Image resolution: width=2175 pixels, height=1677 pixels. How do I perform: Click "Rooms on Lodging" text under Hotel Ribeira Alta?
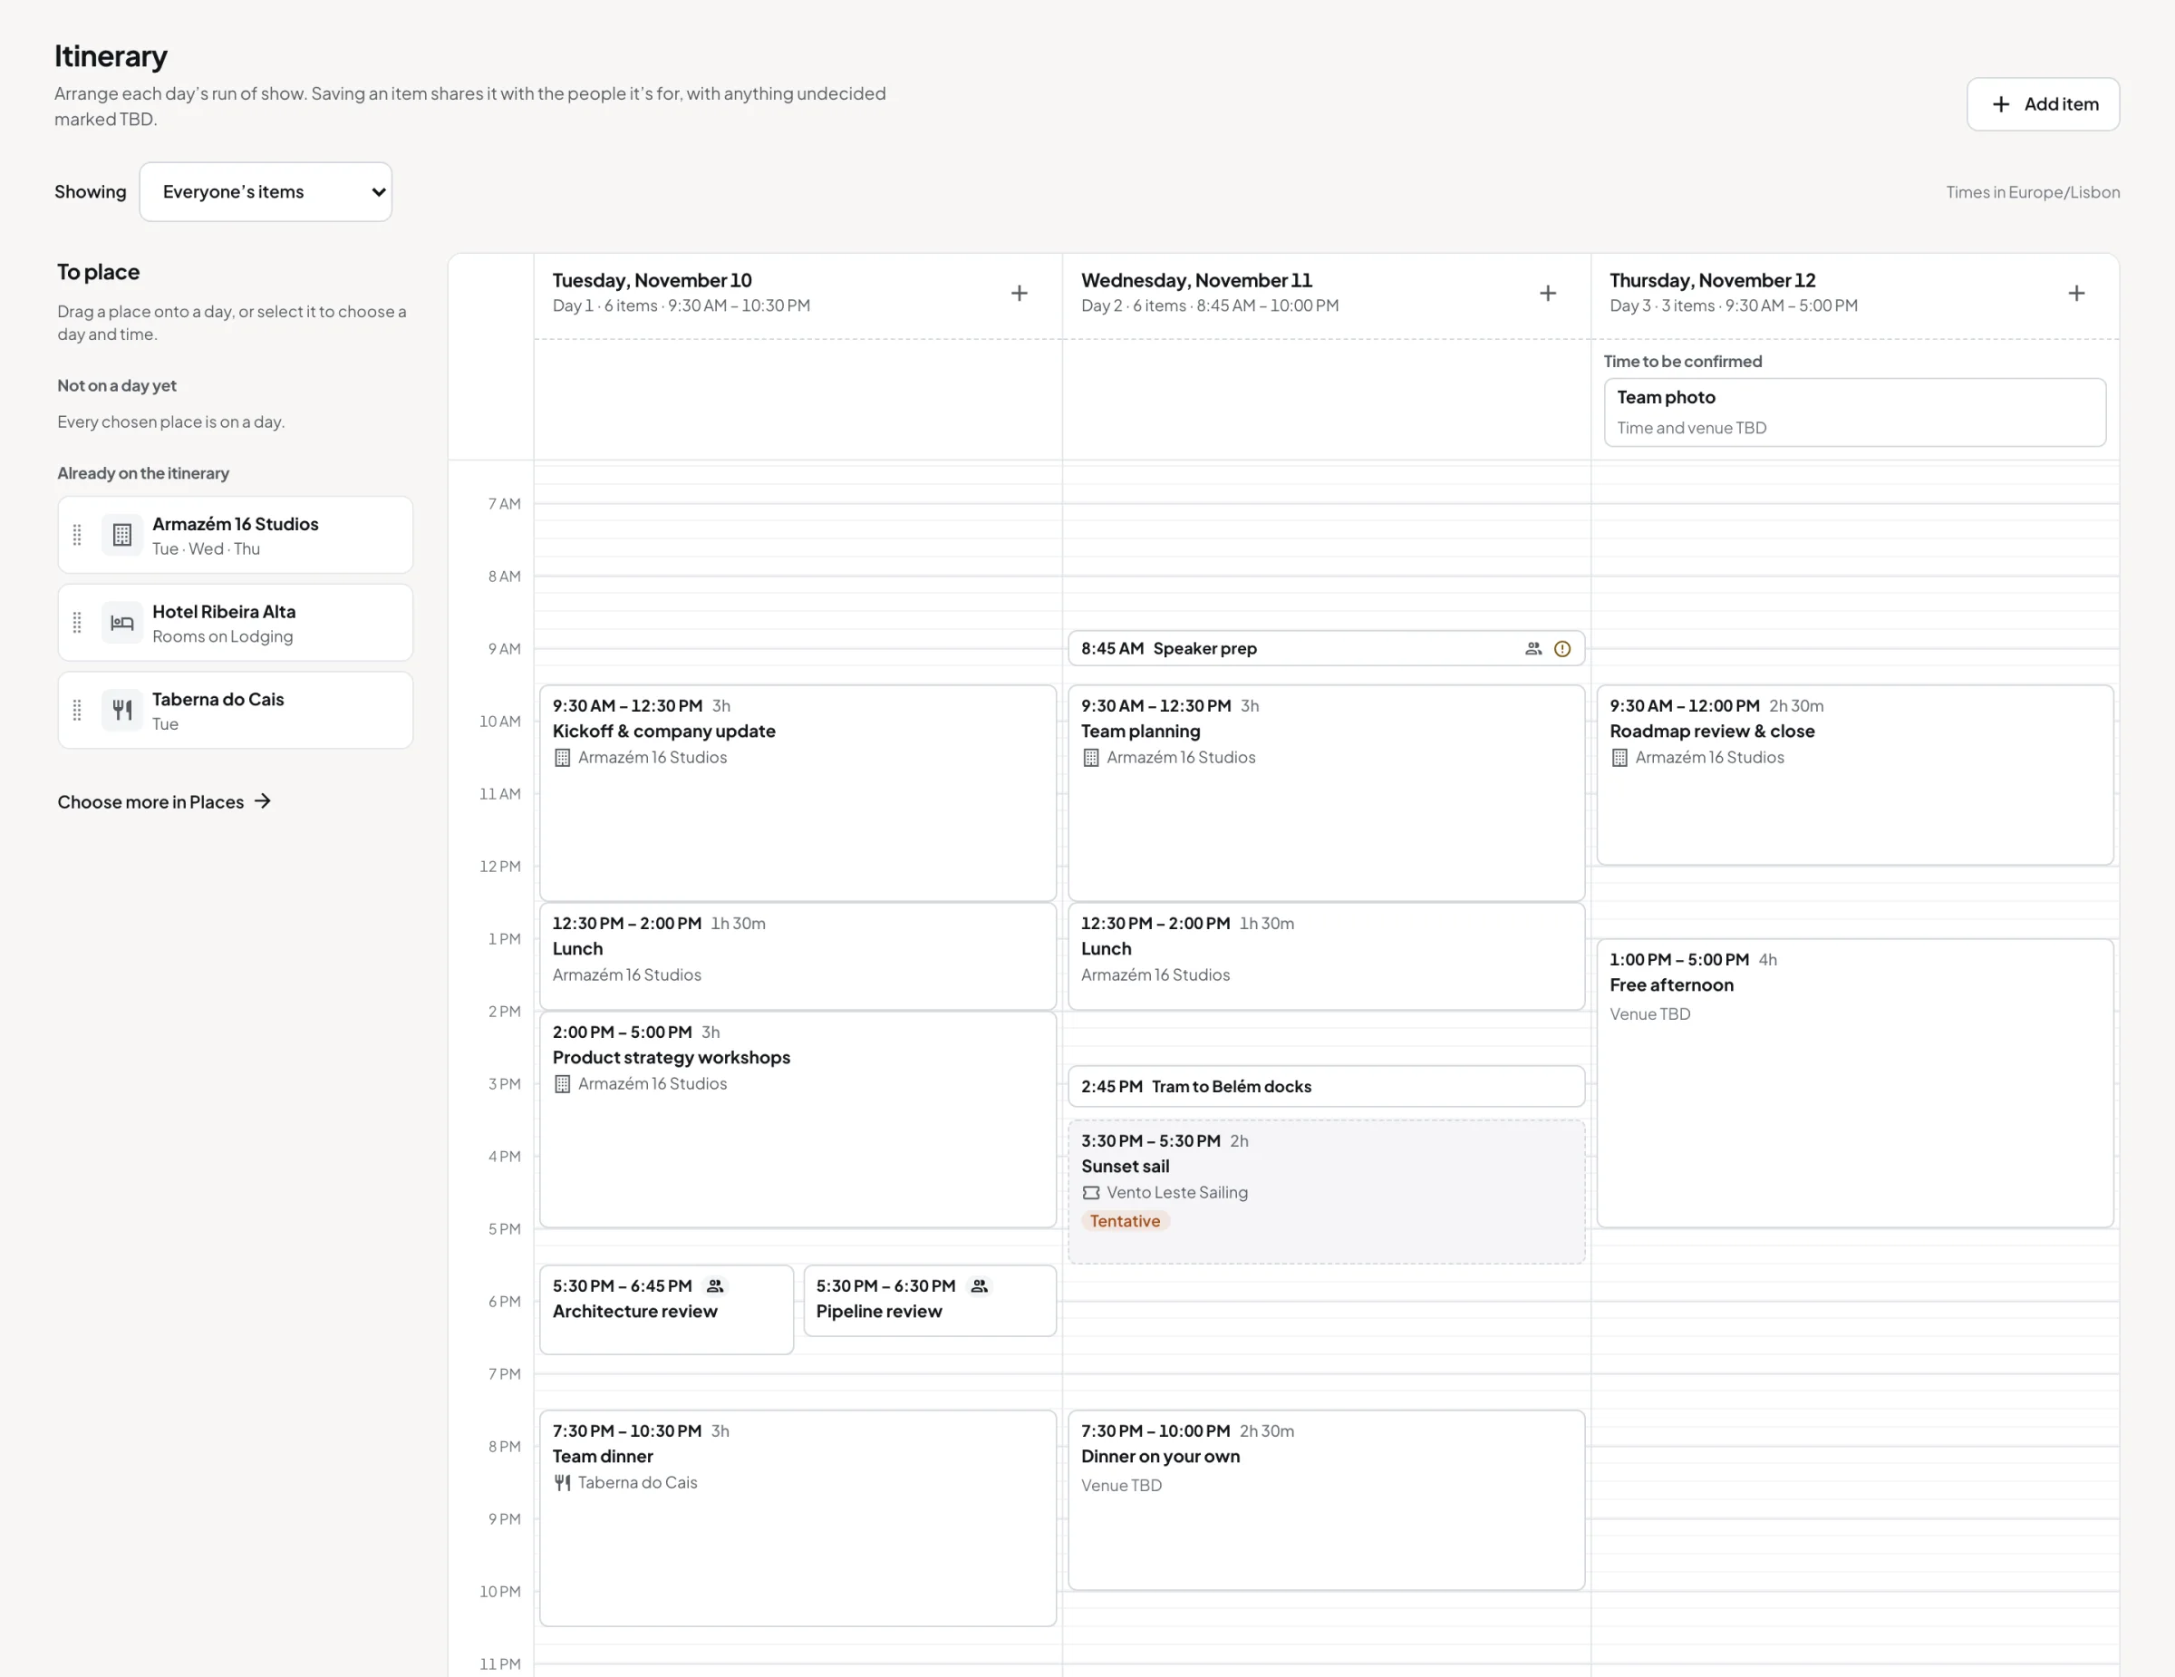point(222,636)
